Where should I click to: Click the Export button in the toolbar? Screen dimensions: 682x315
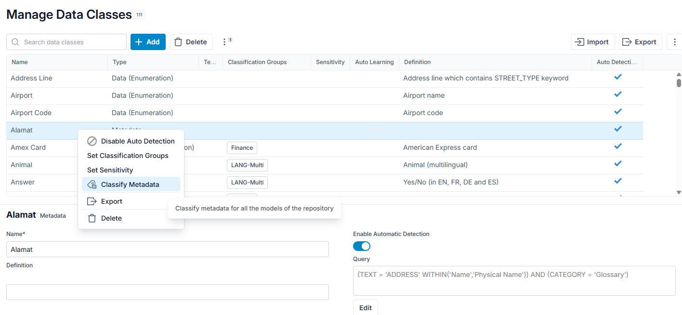640,42
